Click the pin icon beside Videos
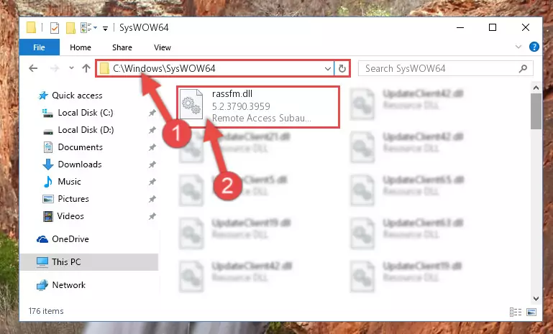Viewport: 553px width, 334px height. pos(152,216)
